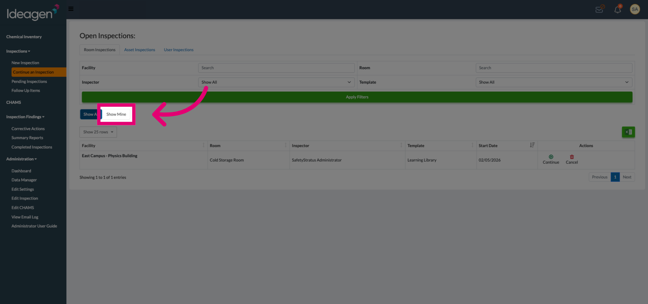This screenshot has height=304, width=648.
Task: Collapse the Administration sidebar section
Action: coord(21,159)
